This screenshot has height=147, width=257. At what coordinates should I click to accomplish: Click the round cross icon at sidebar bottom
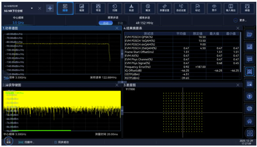(x=250, y=133)
